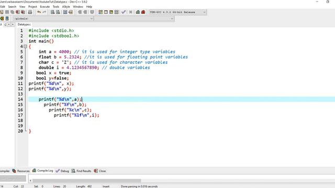
Task: Open the Search menu
Action: coord(12,7)
